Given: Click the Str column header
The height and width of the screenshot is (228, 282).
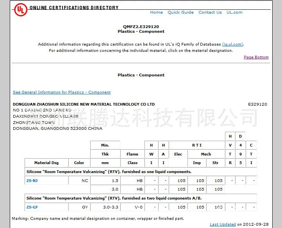Looking at the screenshot, I should tap(216, 163).
